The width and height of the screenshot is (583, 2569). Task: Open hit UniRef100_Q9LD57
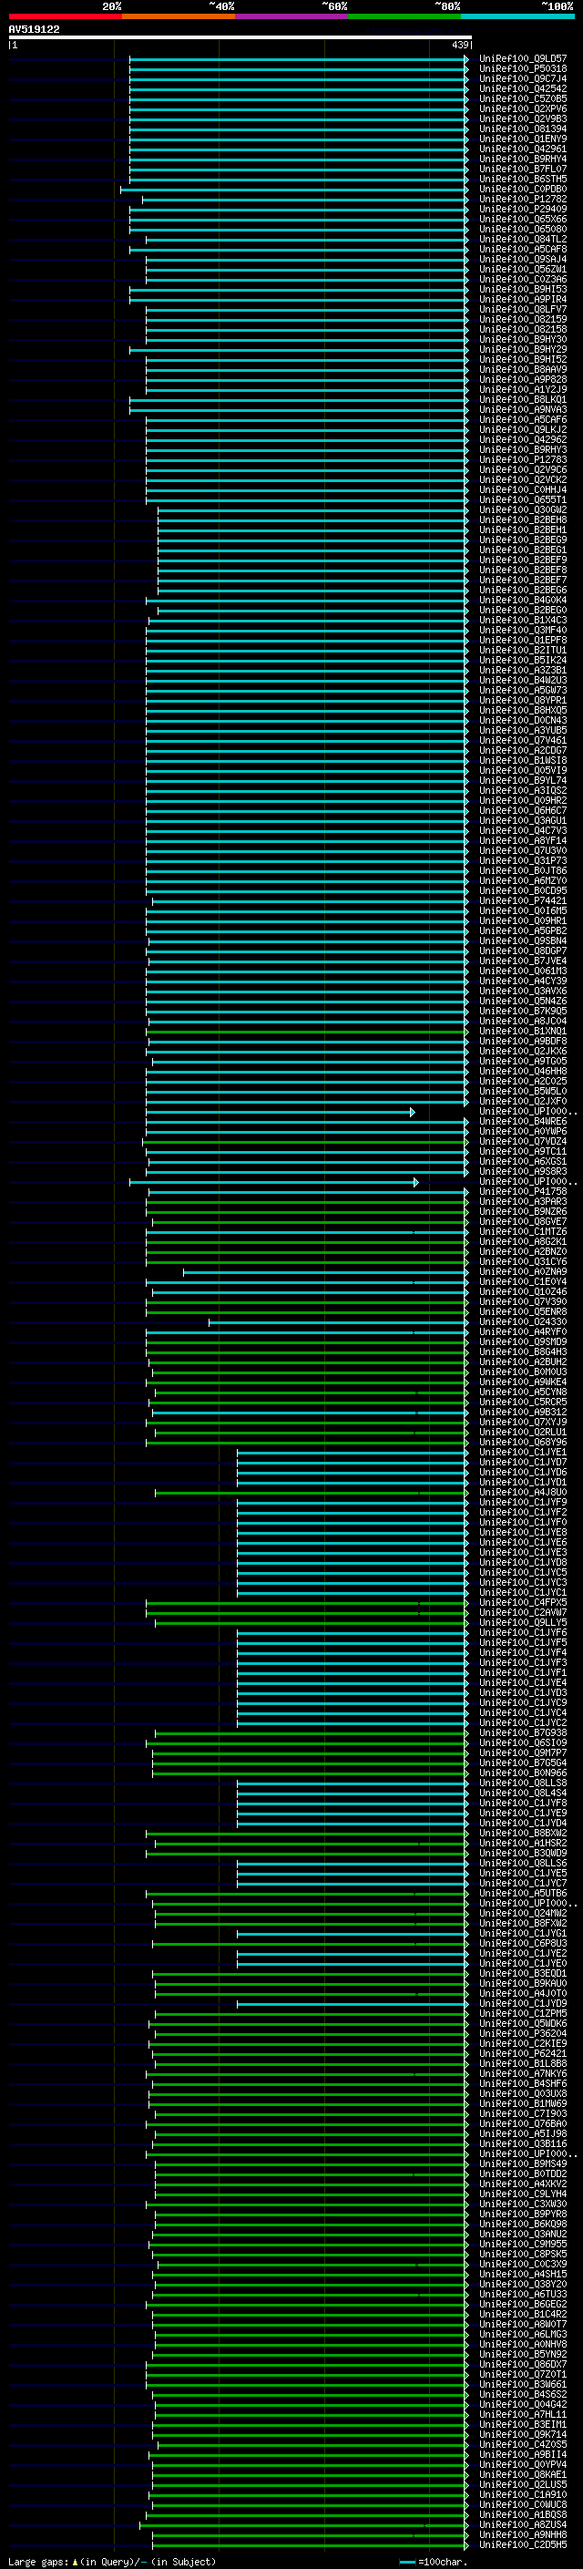[x=523, y=59]
